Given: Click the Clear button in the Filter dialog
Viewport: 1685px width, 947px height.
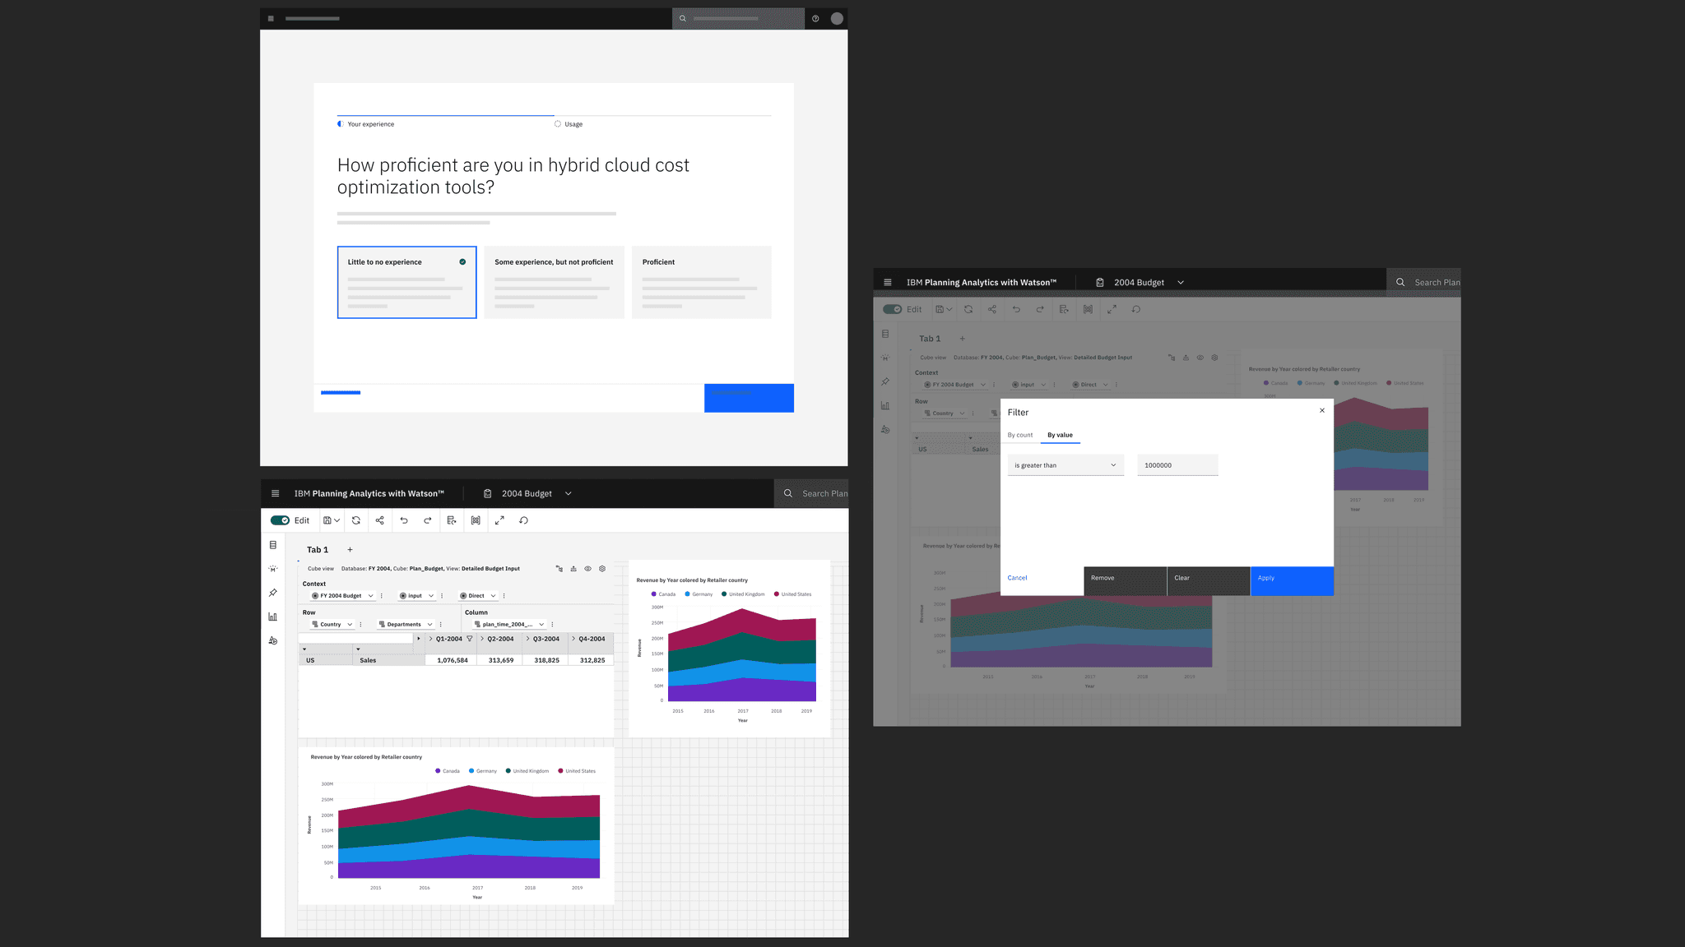Looking at the screenshot, I should 1208,580.
